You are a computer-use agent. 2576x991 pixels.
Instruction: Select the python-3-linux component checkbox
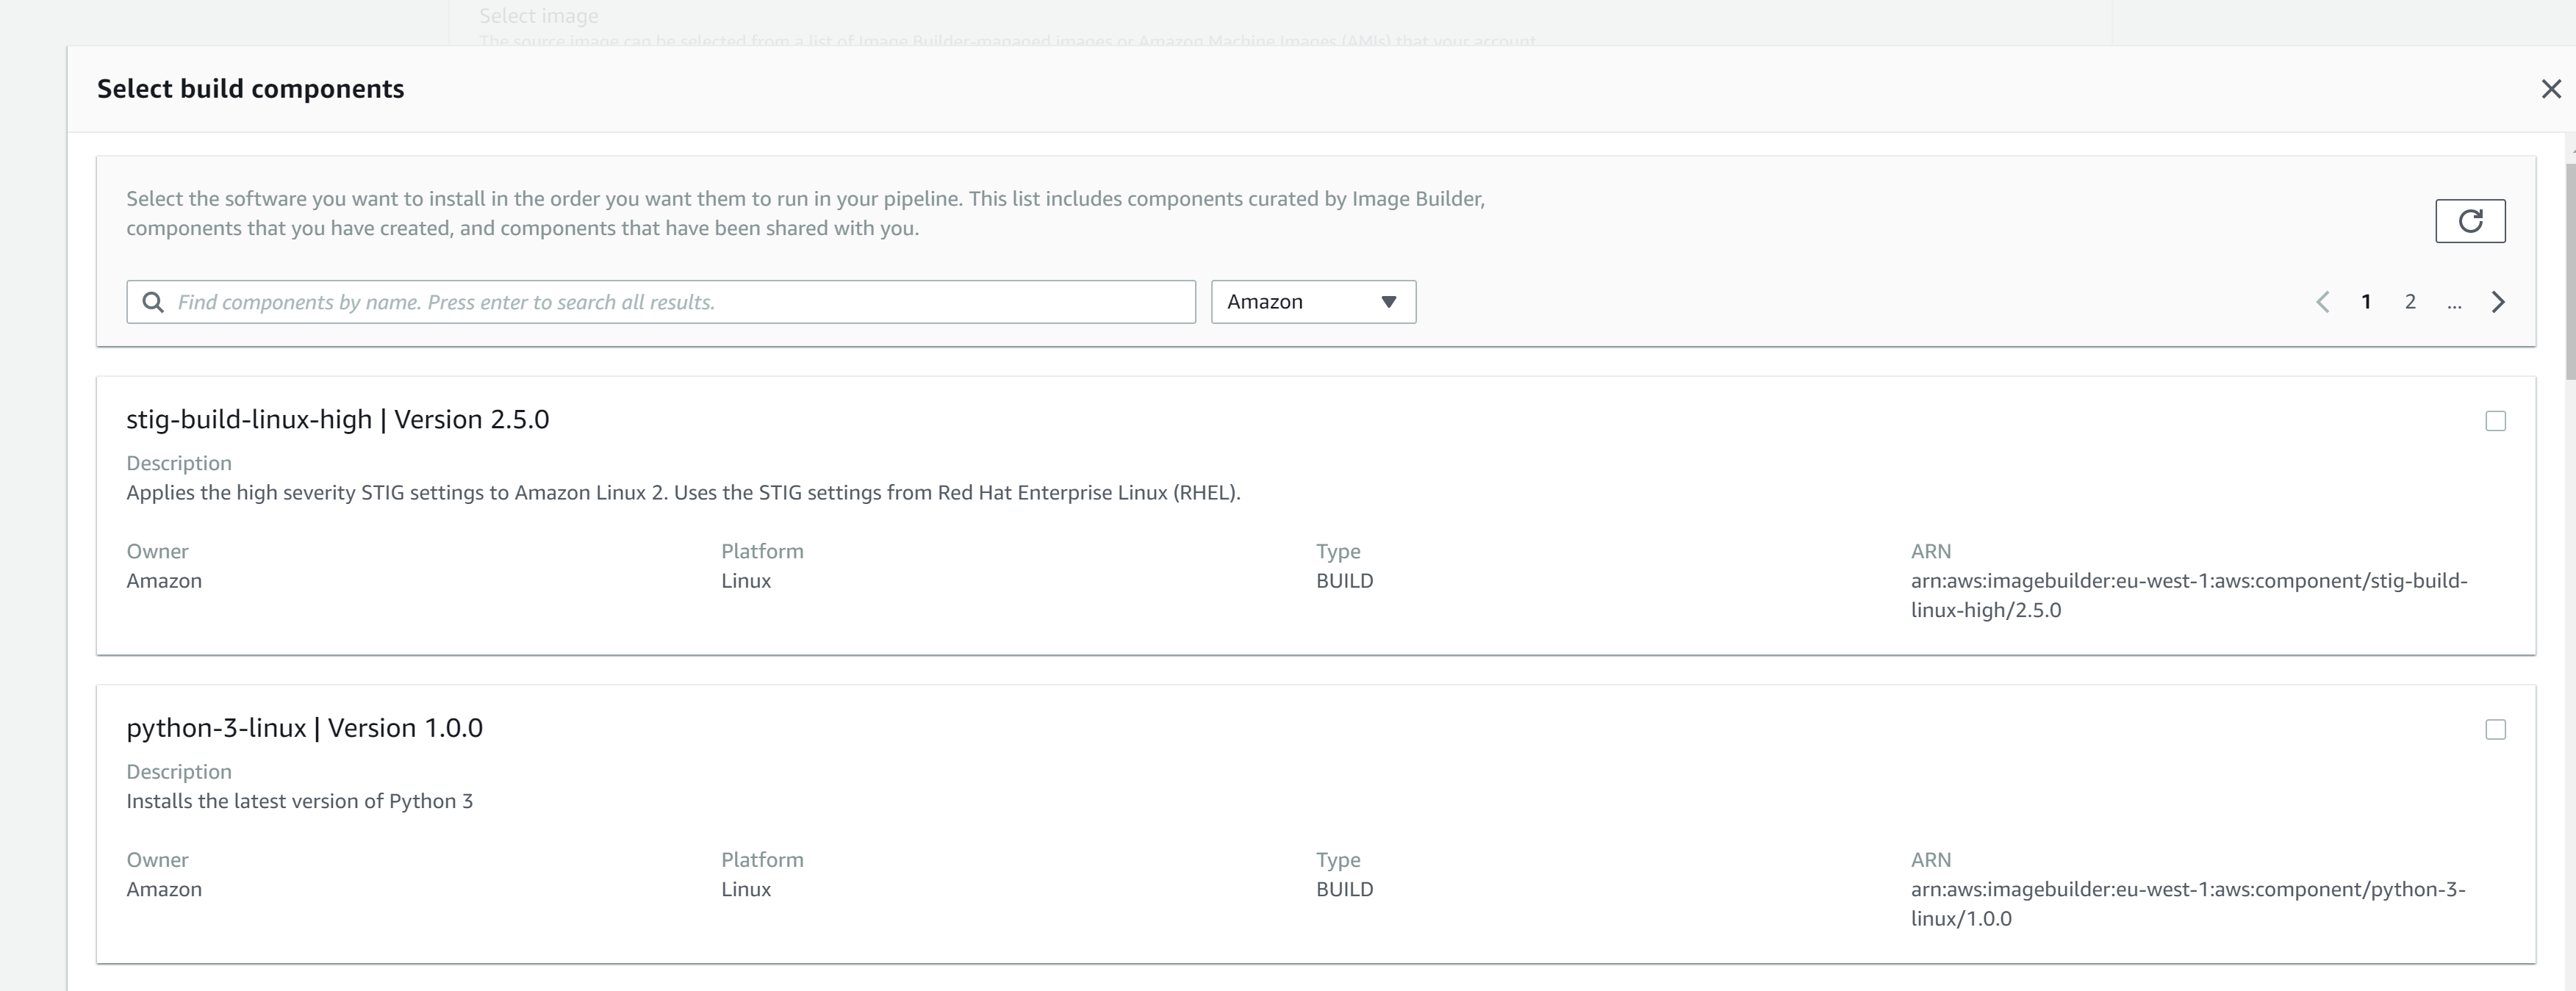click(2496, 730)
